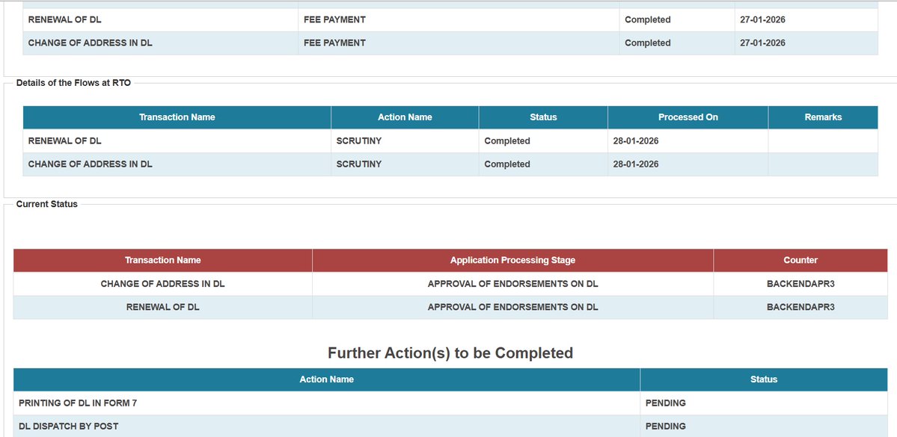Click PENDING status for Printing of DL
Image resolution: width=897 pixels, height=437 pixels.
click(x=665, y=403)
